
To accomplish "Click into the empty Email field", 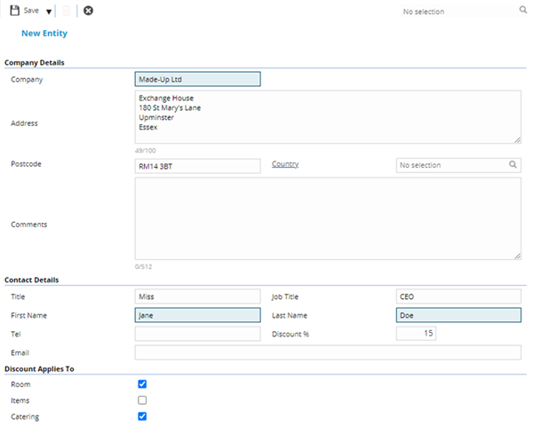I will 327,352.
